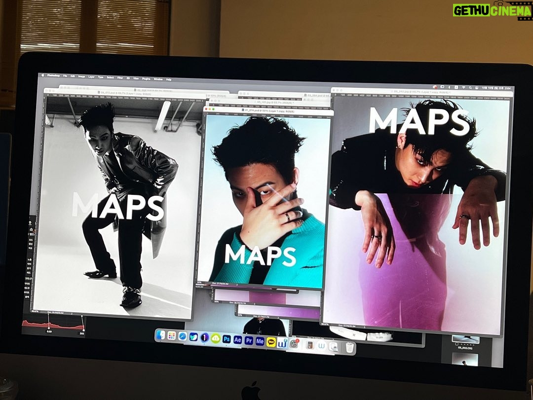Open After Effects from the dock

(x=237, y=339)
